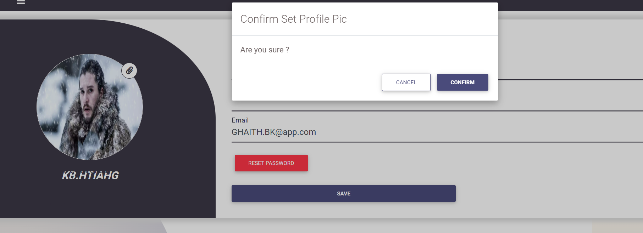Open the hamburger navigation menu

21,2
